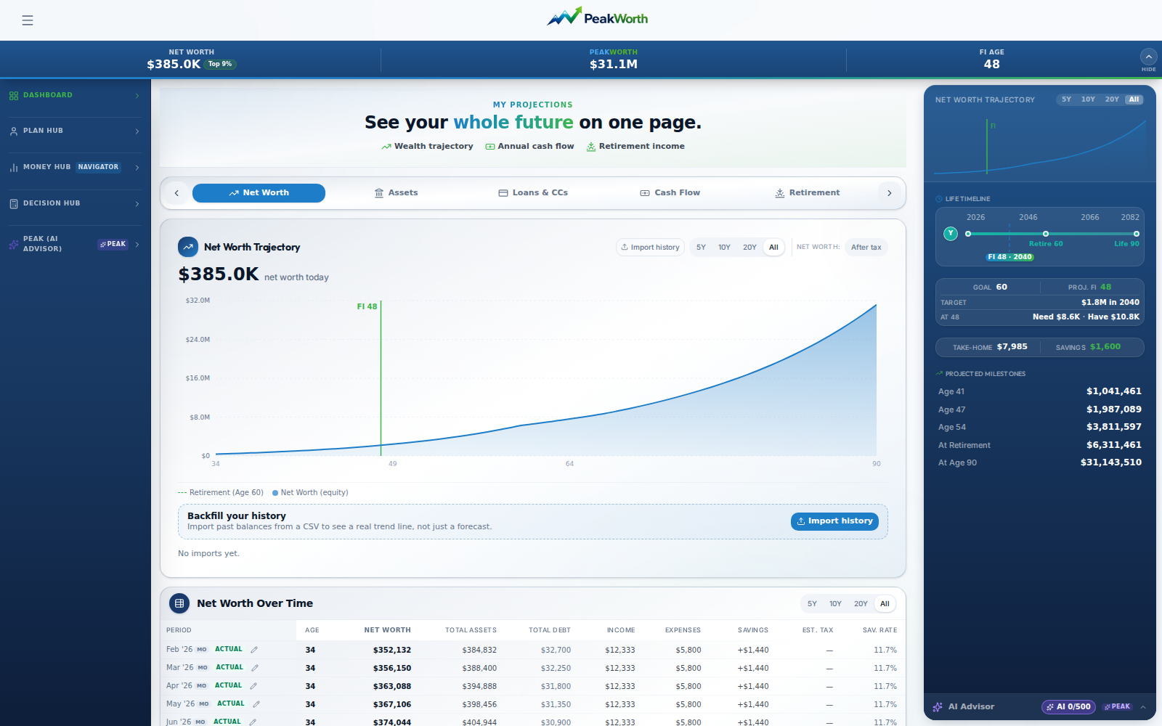Edit the Mar '26 actual row
The width and height of the screenshot is (1162, 726).
coord(255,668)
